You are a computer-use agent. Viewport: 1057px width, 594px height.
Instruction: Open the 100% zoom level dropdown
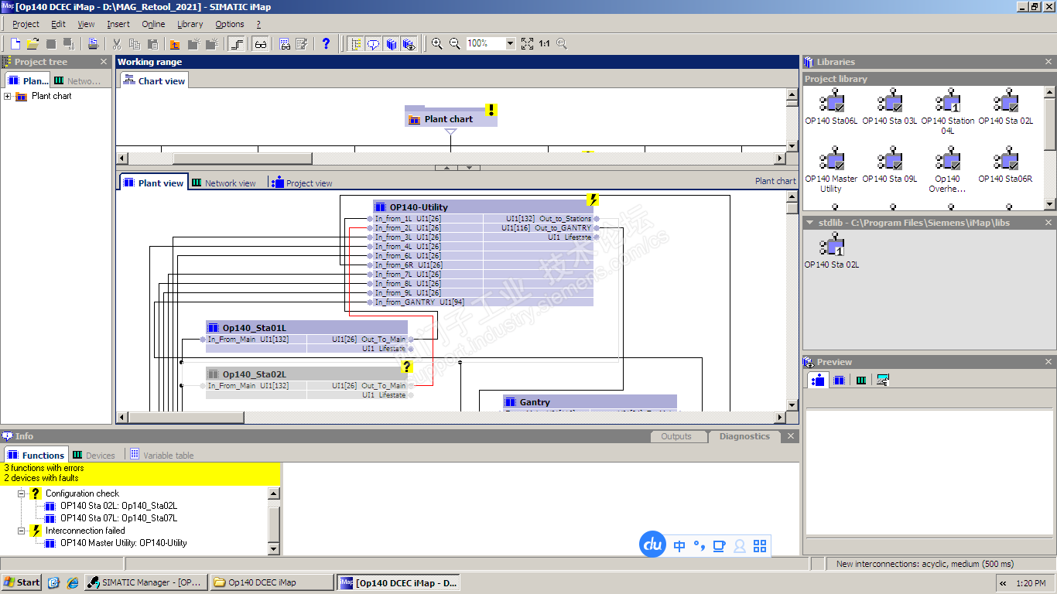click(510, 44)
